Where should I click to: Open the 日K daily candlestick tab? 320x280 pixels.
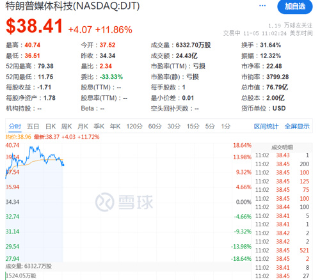pos(51,127)
